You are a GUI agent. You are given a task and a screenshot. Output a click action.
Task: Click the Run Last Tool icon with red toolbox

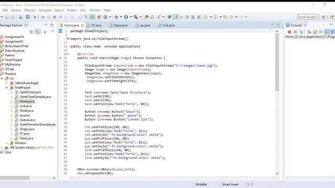click(x=136, y=17)
